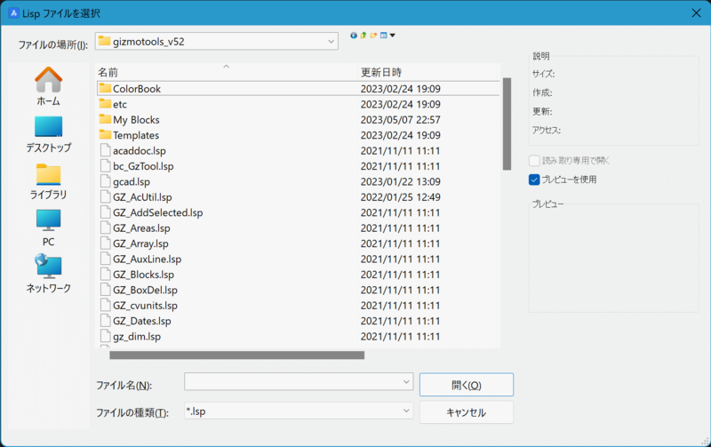Create a new folder

click(373, 36)
